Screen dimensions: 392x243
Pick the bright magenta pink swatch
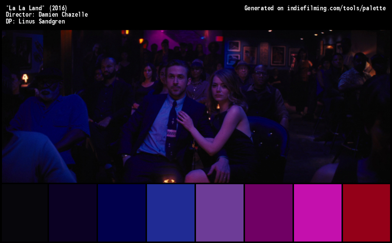coord(318,213)
